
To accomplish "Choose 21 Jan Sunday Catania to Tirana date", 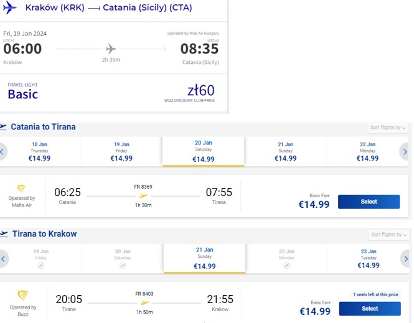I will [285, 151].
